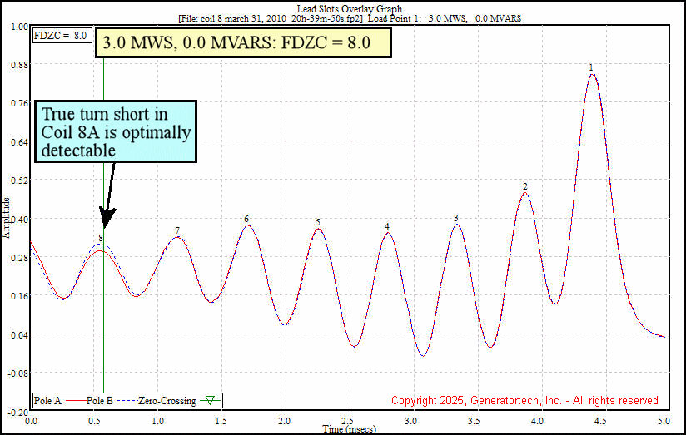The height and width of the screenshot is (435, 686).
Task: Click the -0.20 amplitude tick label
Action: (x=18, y=413)
